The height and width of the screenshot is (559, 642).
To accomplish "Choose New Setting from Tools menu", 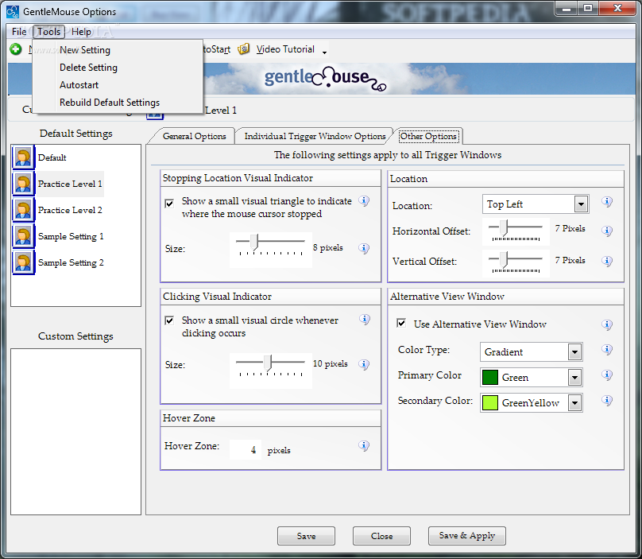I will tap(118, 50).
